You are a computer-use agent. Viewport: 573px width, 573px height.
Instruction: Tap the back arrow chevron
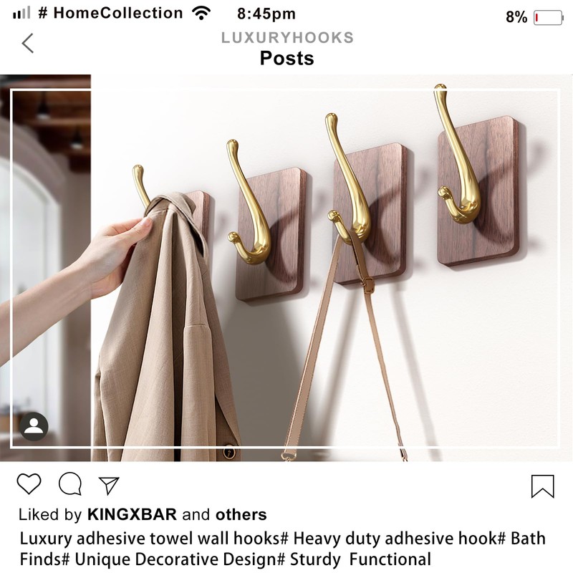coord(28,43)
